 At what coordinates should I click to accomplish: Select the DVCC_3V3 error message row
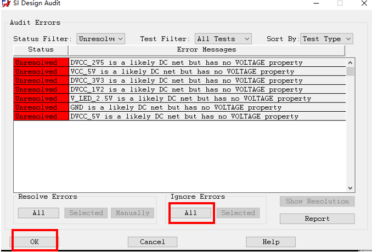tap(207, 81)
